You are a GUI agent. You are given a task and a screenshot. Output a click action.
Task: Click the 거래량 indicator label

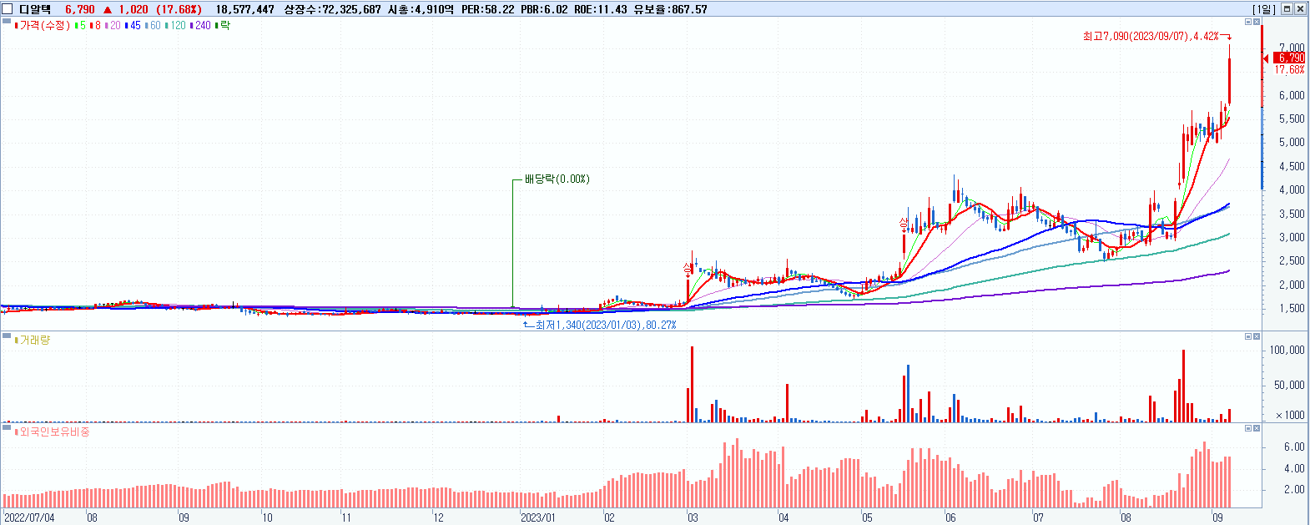click(33, 340)
